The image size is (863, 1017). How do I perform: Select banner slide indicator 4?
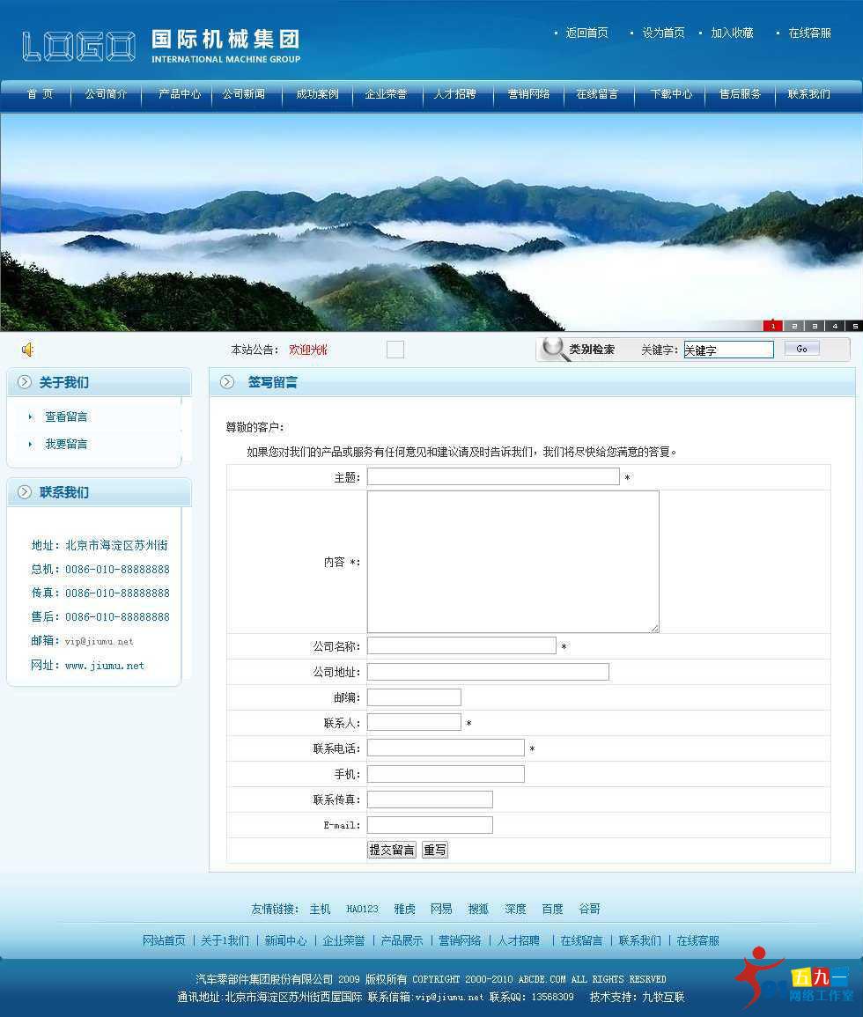[x=836, y=325]
